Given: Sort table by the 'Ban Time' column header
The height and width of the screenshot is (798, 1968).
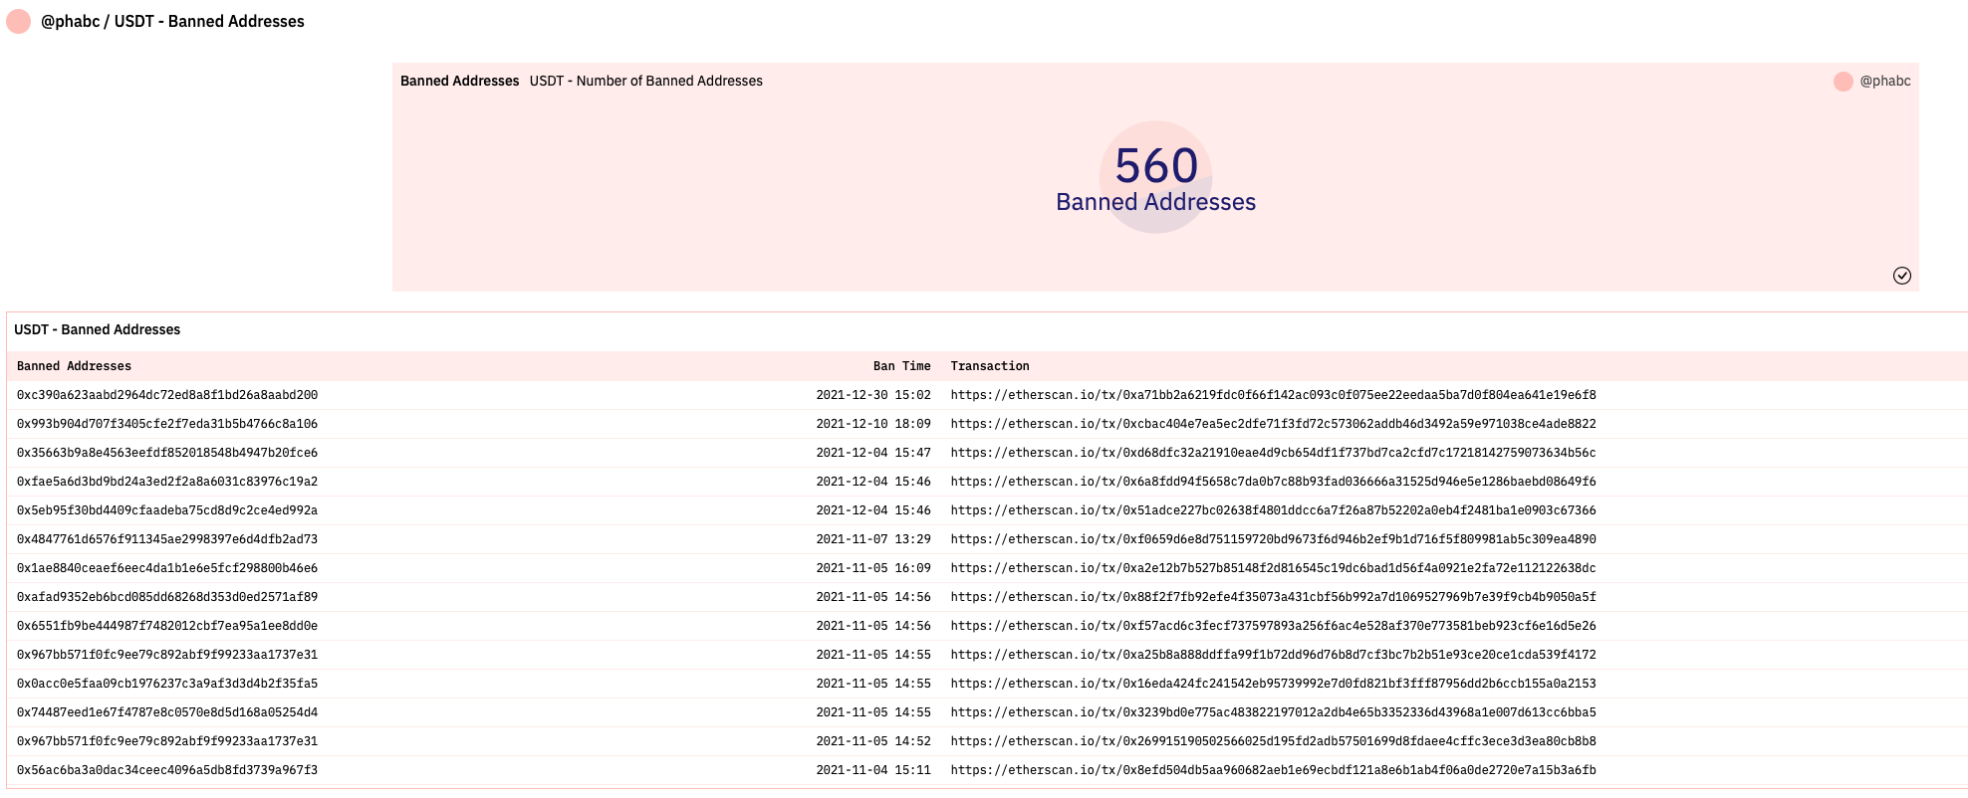Looking at the screenshot, I should (x=901, y=366).
